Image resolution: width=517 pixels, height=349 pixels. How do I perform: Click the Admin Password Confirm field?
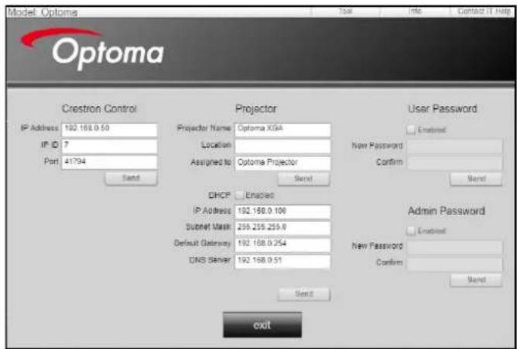click(455, 264)
